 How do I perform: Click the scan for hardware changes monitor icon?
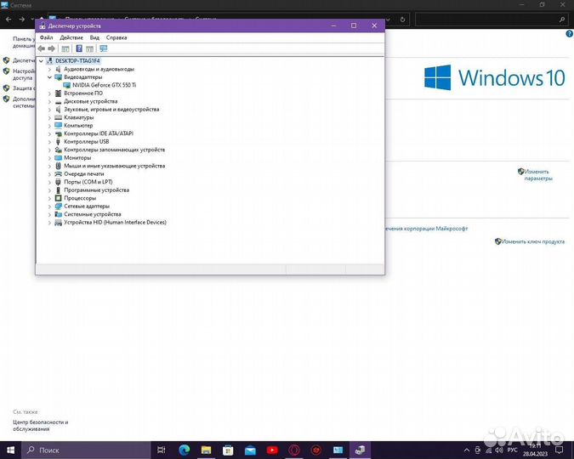[x=104, y=48]
